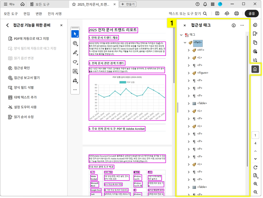Collapse the <Part> tag node
This screenshot has height=198, width=263.
185,43
